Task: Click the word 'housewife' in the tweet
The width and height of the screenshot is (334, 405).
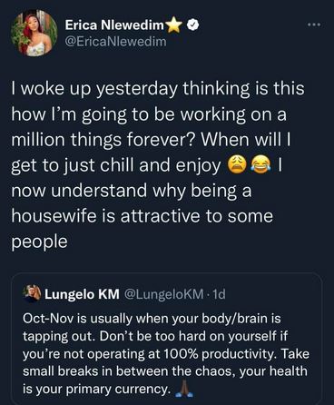Action: 54,216
